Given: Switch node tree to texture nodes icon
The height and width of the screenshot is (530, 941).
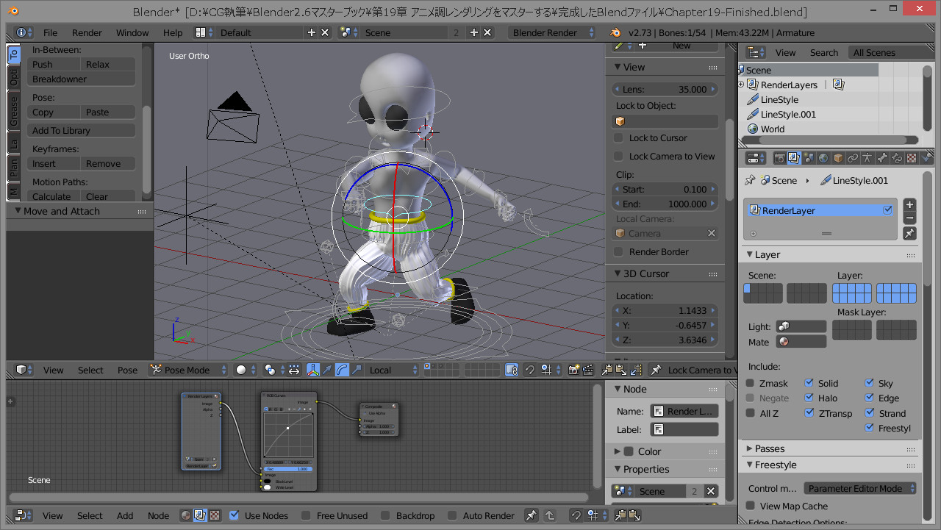Looking at the screenshot, I should coord(215,515).
